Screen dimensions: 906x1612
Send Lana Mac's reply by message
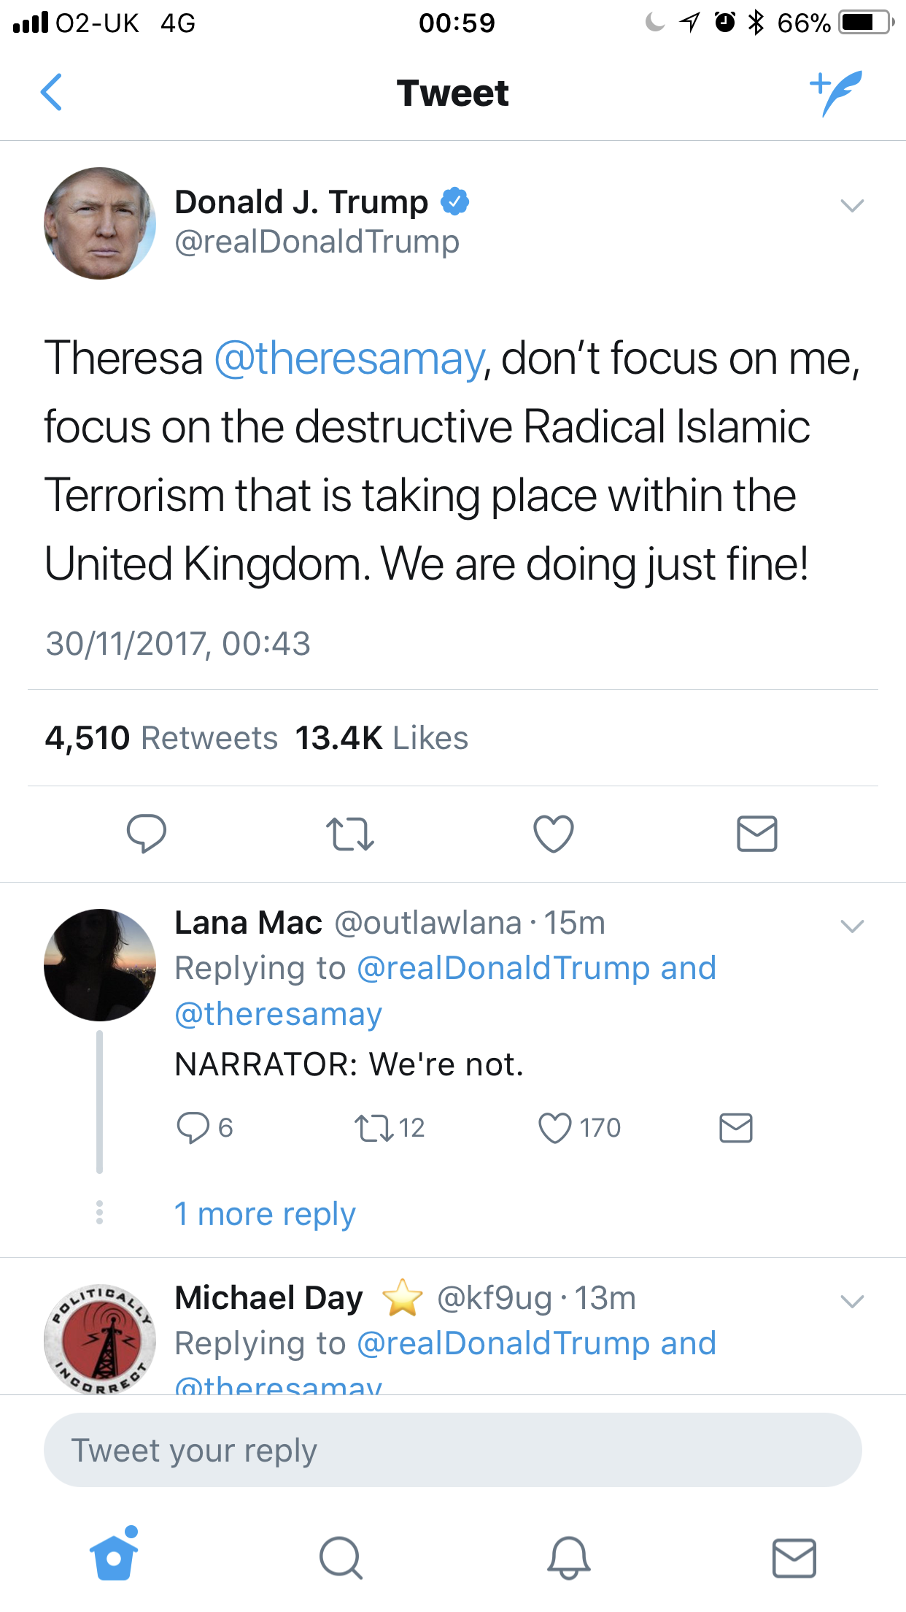[735, 1127]
